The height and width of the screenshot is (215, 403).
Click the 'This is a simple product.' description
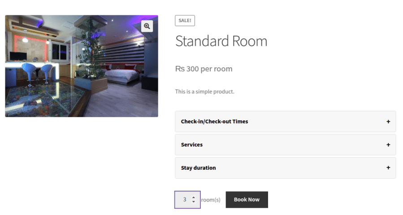point(204,92)
